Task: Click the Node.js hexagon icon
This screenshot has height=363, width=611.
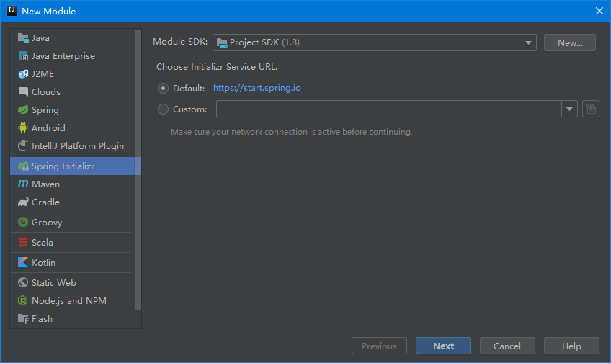Action: click(x=23, y=300)
